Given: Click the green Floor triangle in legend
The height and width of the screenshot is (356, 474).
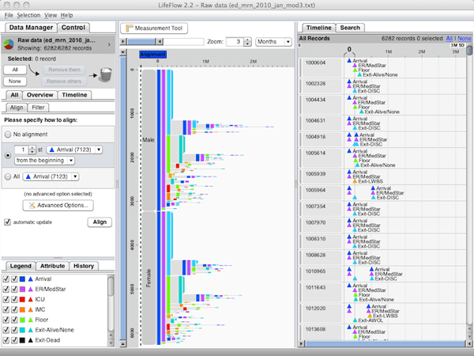Looking at the screenshot, I should pos(31,320).
